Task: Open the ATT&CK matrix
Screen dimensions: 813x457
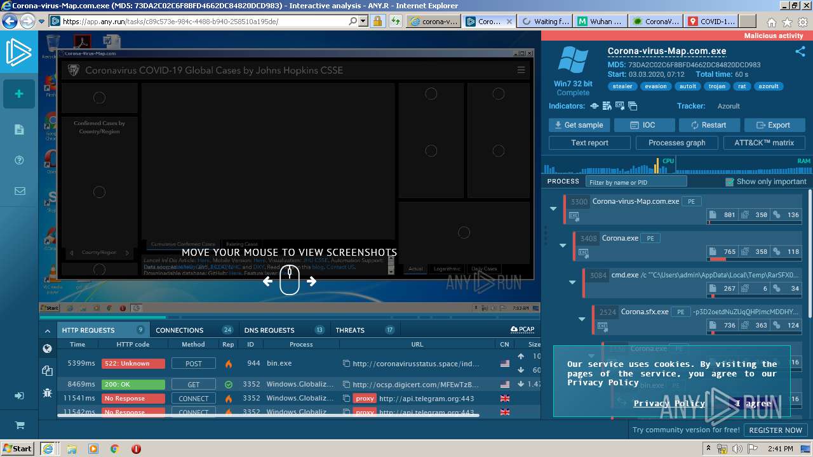Action: (764, 143)
